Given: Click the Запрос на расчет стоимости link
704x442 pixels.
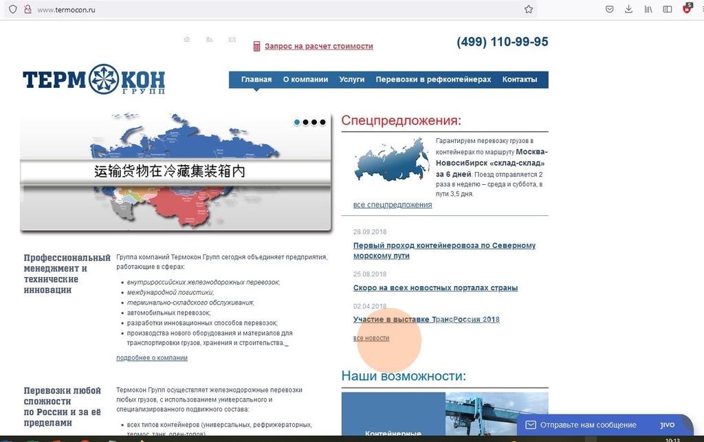Looking at the screenshot, I should click(319, 46).
